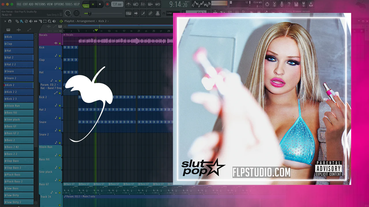Mute the Bass fill track

pyautogui.click(x=60, y=168)
